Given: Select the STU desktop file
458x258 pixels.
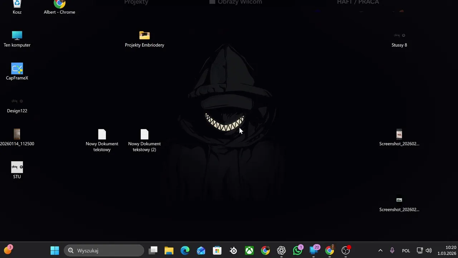Looking at the screenshot, I should [17, 171].
